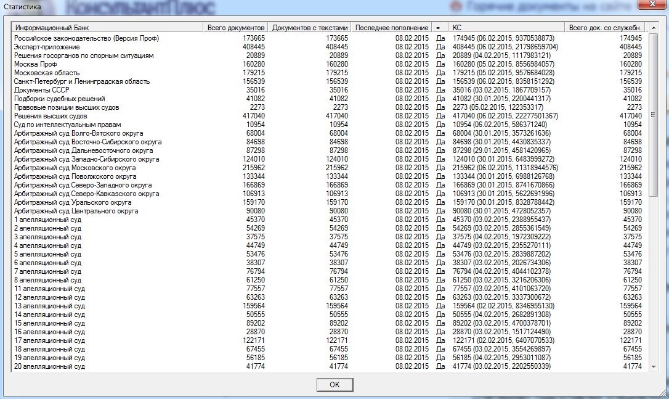Click КС value 215962 (06.02.2015, 11318944576)
The width and height of the screenshot is (669, 399).
click(x=505, y=168)
